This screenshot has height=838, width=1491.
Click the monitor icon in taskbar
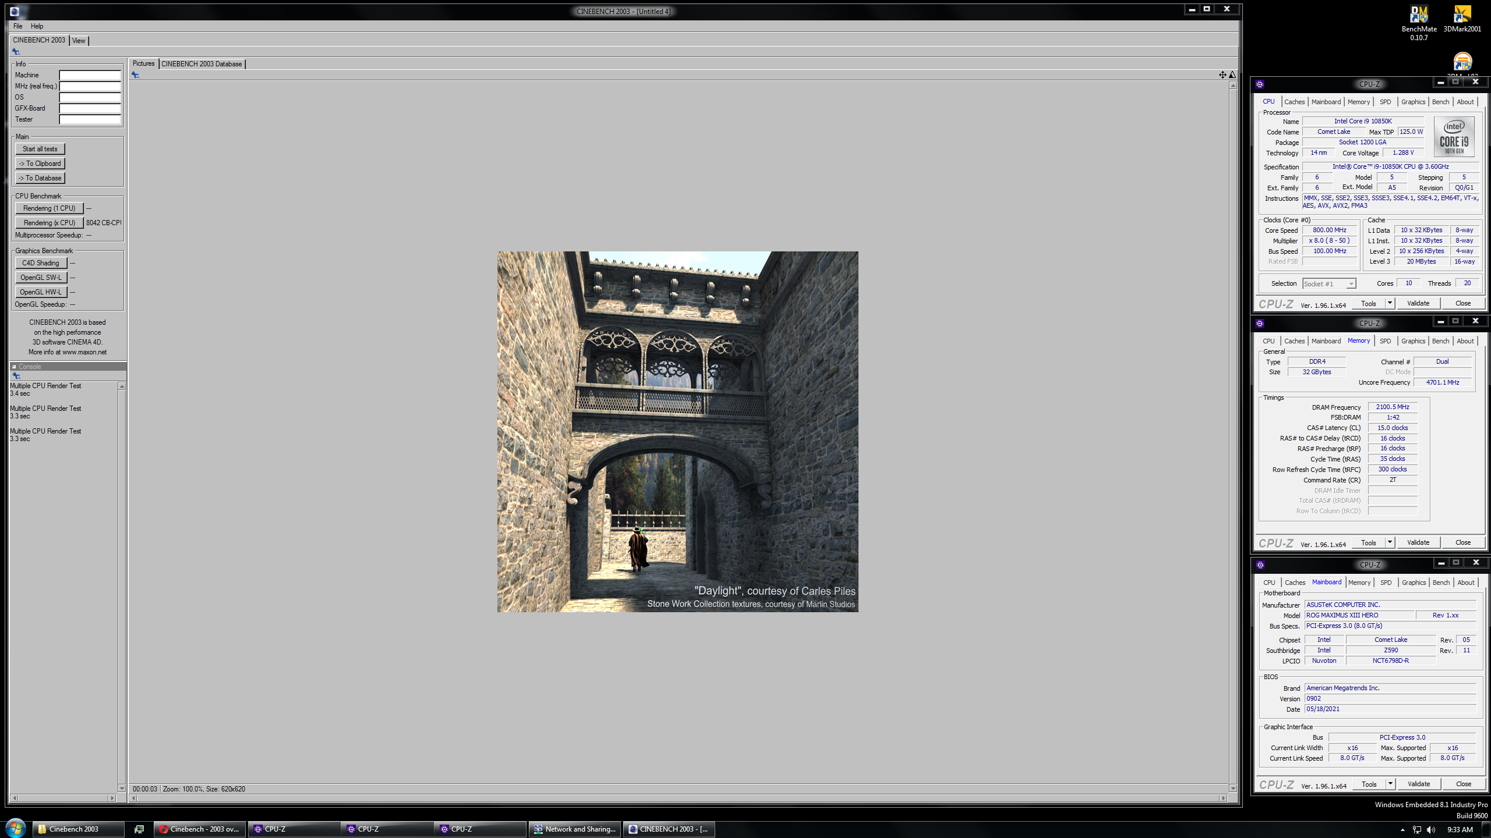139,829
